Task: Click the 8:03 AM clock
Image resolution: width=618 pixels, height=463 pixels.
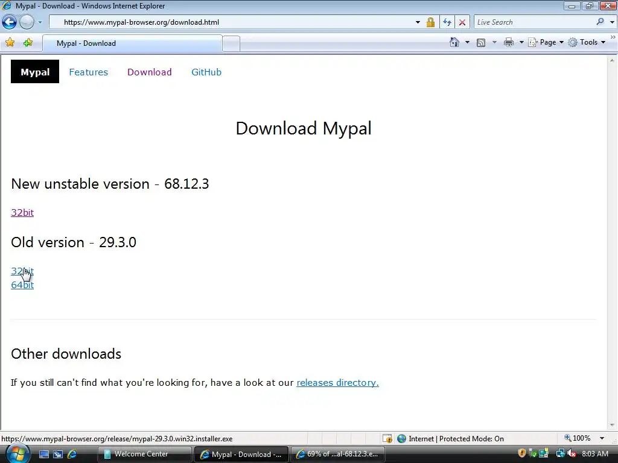Action: click(x=595, y=453)
